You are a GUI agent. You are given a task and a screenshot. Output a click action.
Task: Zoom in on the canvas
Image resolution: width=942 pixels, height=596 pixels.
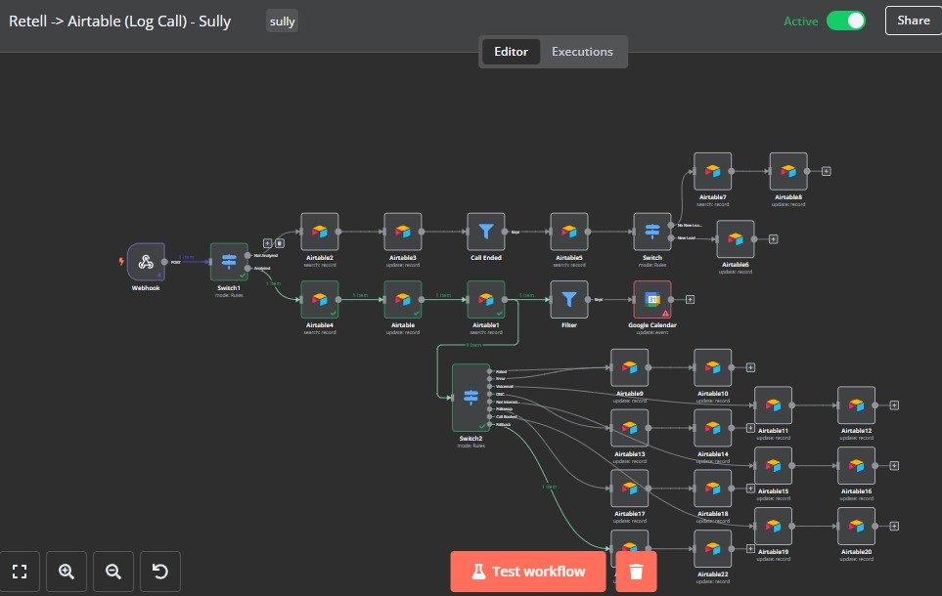click(67, 572)
